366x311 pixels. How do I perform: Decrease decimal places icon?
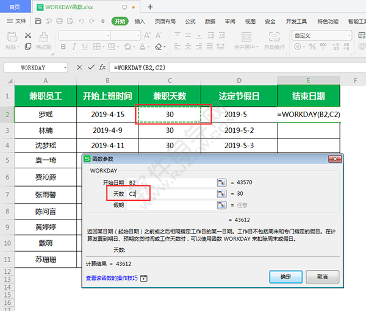[x=346, y=47]
